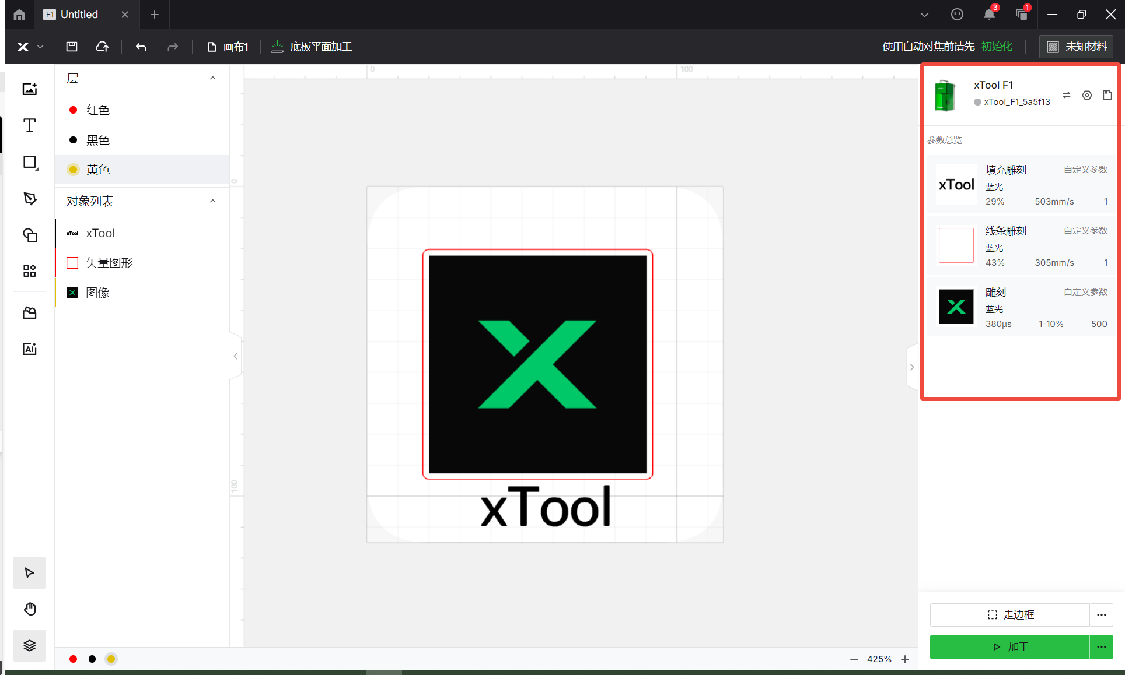Click the X logo image on canvas
Image resolution: width=1125 pixels, height=675 pixels.
point(537,364)
